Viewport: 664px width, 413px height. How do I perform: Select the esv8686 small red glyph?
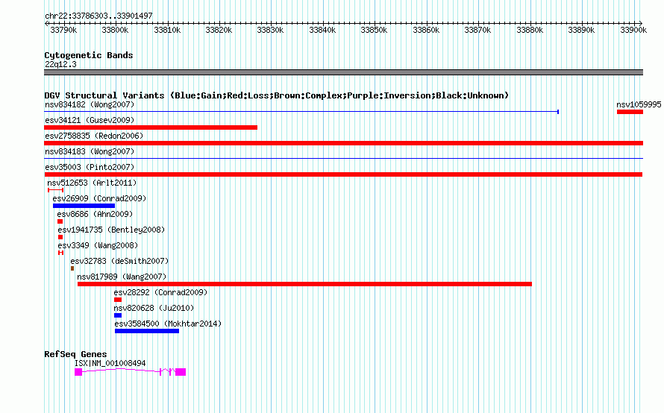pos(60,221)
